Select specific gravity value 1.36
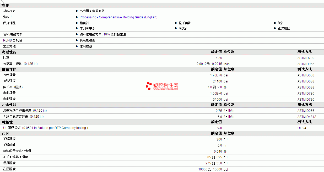This screenshot has height=172, width=324. click(219, 58)
